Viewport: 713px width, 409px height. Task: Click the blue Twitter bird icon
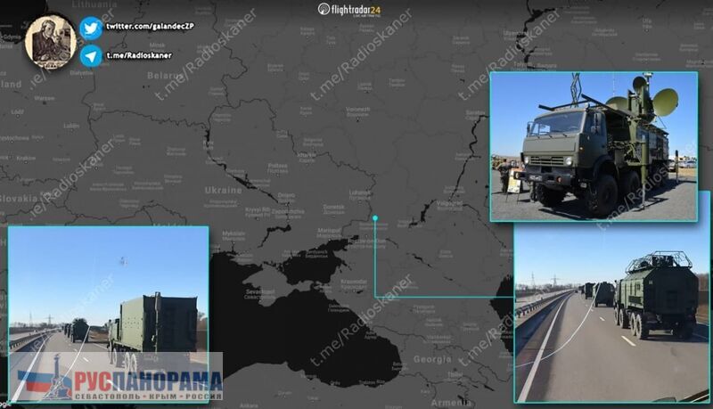point(91,29)
